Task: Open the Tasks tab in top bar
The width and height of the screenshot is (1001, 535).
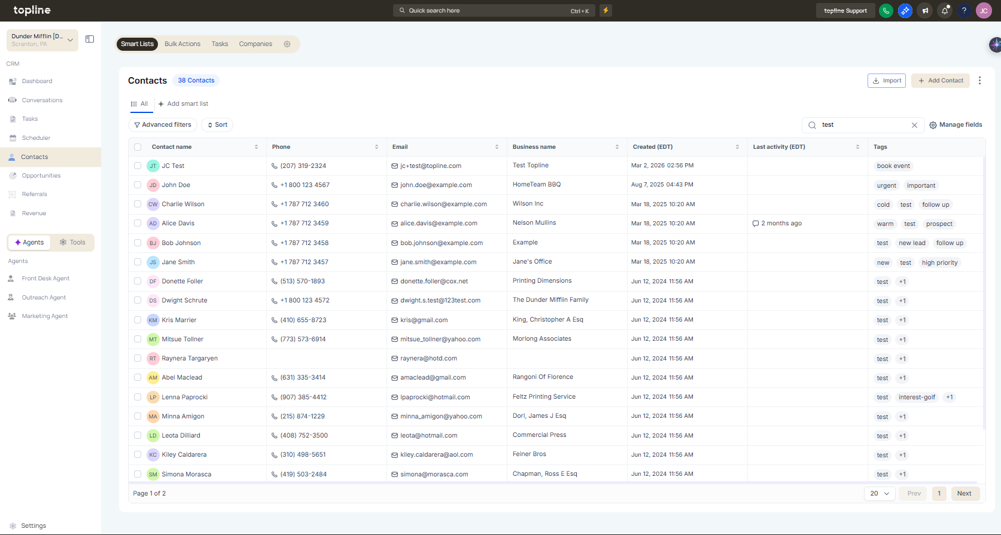Action: click(220, 44)
